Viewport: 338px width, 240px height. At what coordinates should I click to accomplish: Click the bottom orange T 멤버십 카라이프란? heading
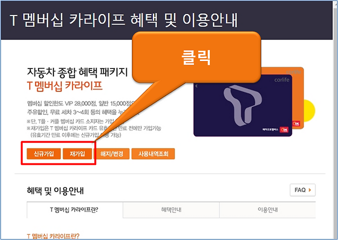pyautogui.click(x=53, y=236)
